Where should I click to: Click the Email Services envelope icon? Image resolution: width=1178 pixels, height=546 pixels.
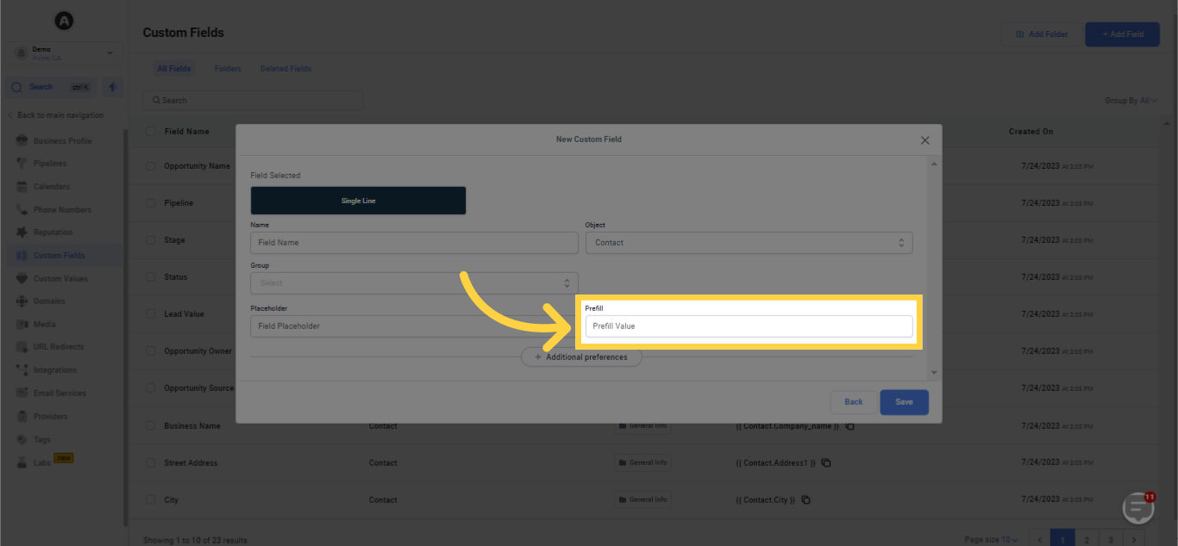tap(22, 394)
